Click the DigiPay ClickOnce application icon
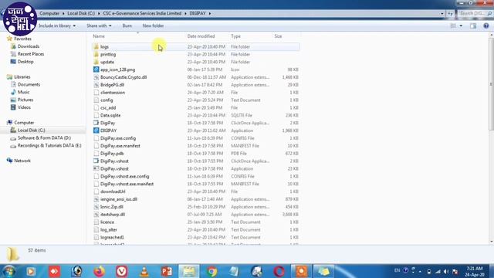This screenshot has height=278, width=494. point(96,123)
